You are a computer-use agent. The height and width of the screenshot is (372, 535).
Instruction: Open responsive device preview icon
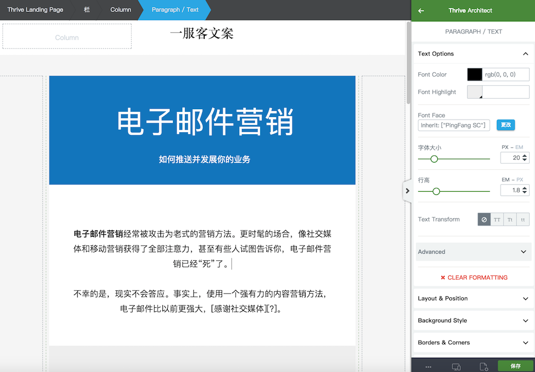[x=456, y=367]
